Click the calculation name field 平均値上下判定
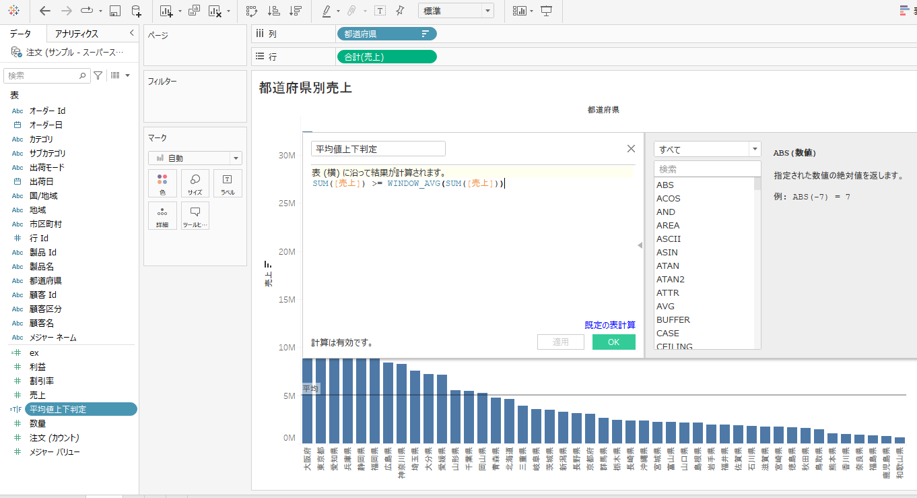The height and width of the screenshot is (498, 917). pyautogui.click(x=378, y=149)
